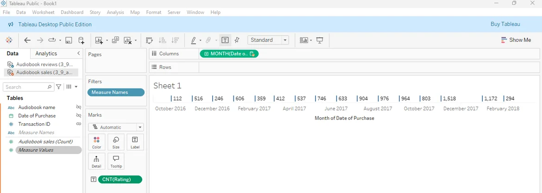Click the Fix Axes pin icon
Screen dimensions: 542x193
237,40
